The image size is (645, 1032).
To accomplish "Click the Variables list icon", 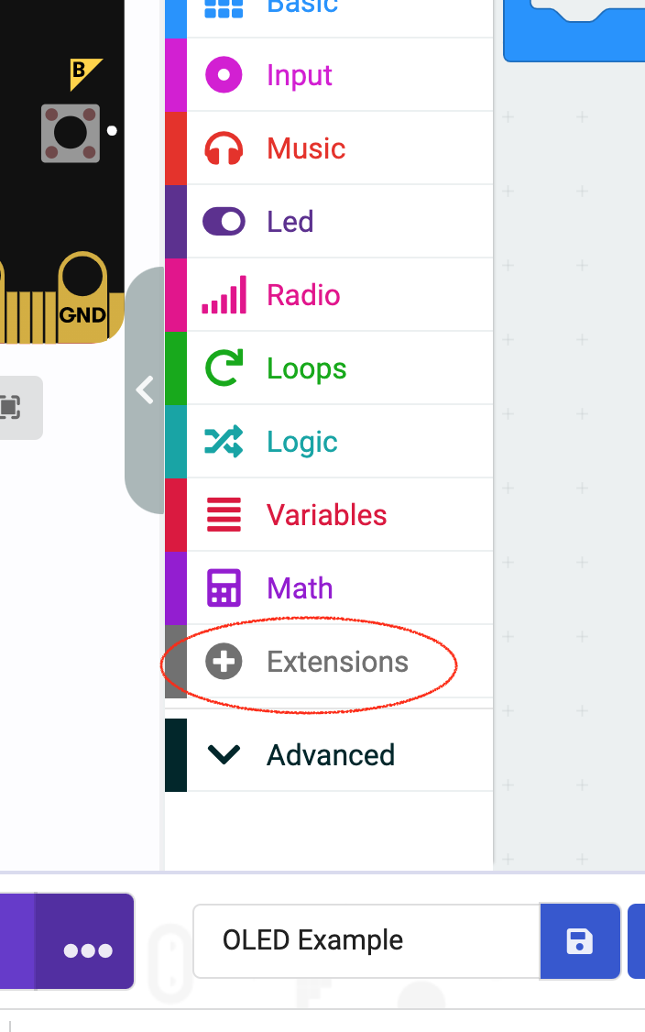I will click(x=224, y=515).
